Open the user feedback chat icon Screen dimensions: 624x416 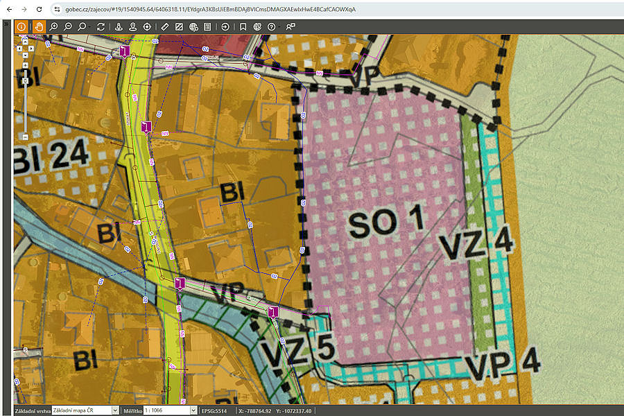click(x=291, y=26)
